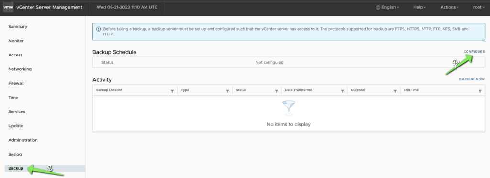Sort by the End Time column header
This screenshot has width=490, height=178.
[x=411, y=90]
